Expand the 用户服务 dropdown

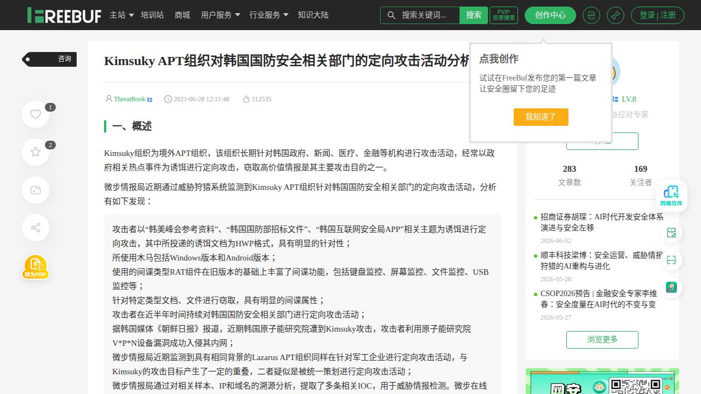coord(221,15)
